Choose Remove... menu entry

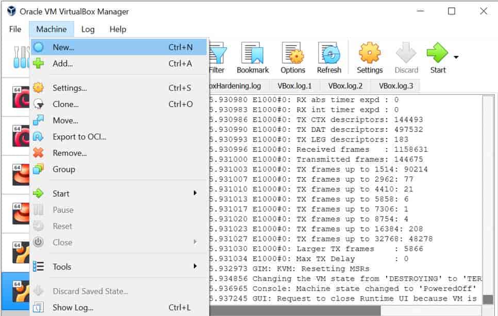point(120,153)
